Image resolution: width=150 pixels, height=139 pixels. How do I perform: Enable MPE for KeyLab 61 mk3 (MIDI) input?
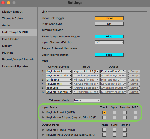coord(135,112)
